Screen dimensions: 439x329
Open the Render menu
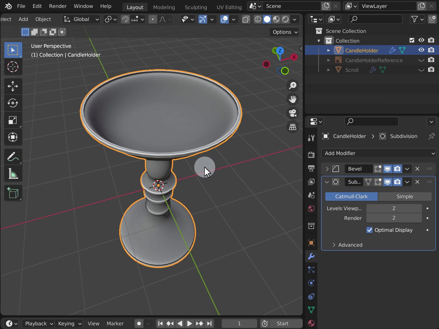tap(58, 6)
